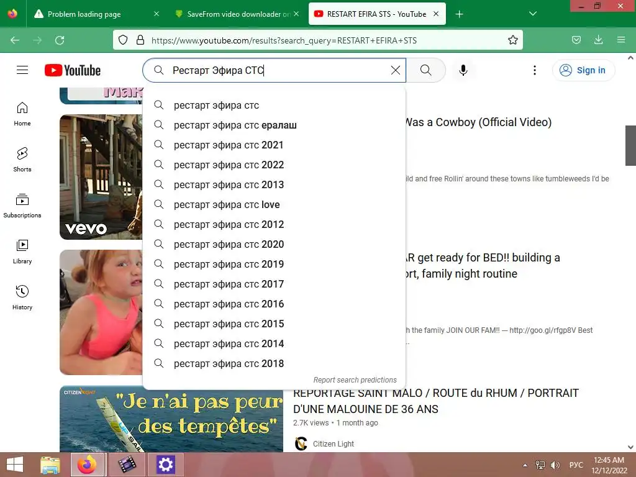Open the "Je n'ai pas peur" thumbnail

click(x=171, y=419)
